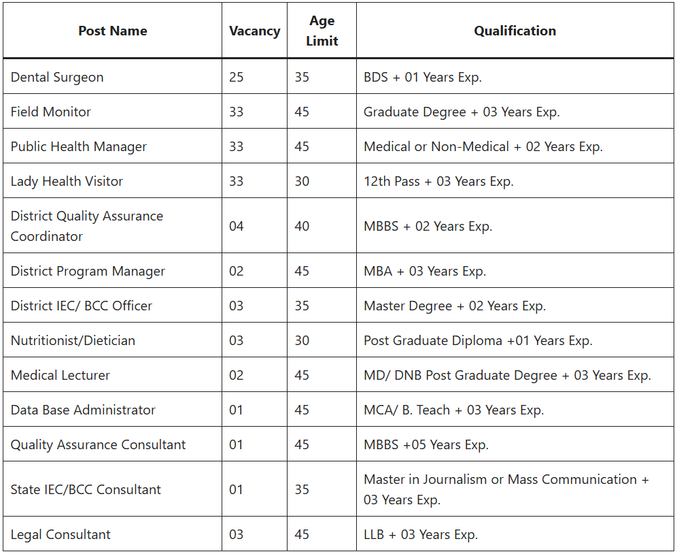The width and height of the screenshot is (677, 554).
Task: Click Quality Assurance Consultant entry
Action: click(98, 444)
